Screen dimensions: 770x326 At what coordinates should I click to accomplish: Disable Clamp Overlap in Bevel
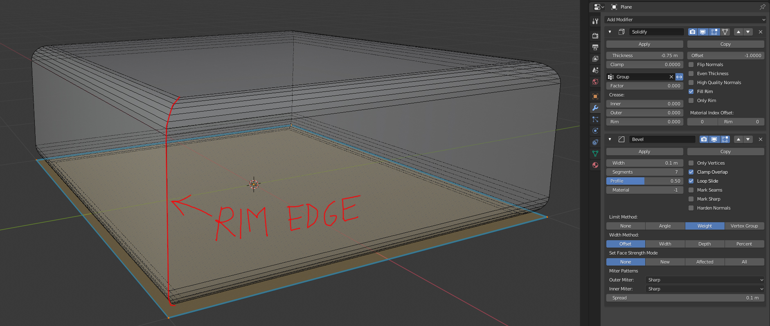[x=691, y=172]
